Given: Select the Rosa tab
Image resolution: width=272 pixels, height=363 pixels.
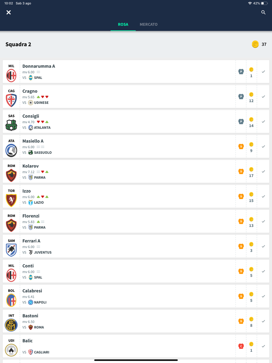Looking at the screenshot, I should pyautogui.click(x=123, y=24).
